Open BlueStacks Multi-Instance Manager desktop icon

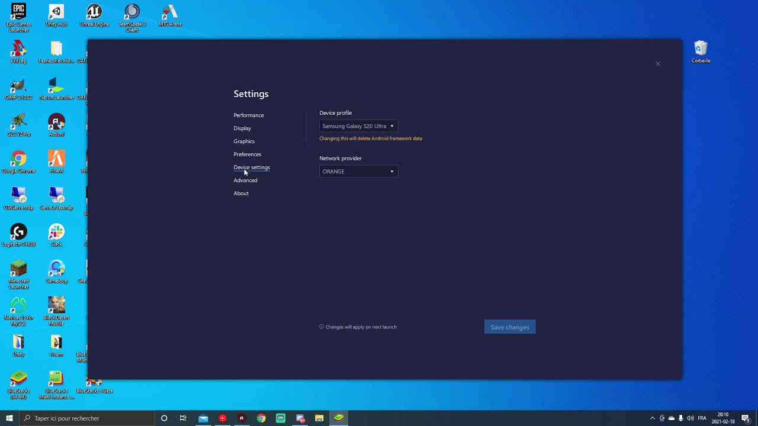[56, 385]
